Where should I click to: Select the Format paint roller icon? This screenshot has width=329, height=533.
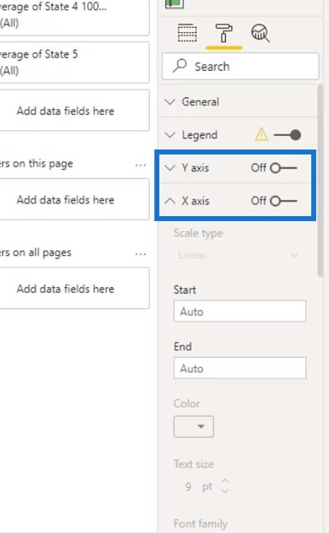[224, 33]
